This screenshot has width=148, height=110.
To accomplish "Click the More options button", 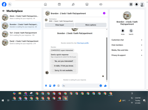I will click(x=91, y=25).
